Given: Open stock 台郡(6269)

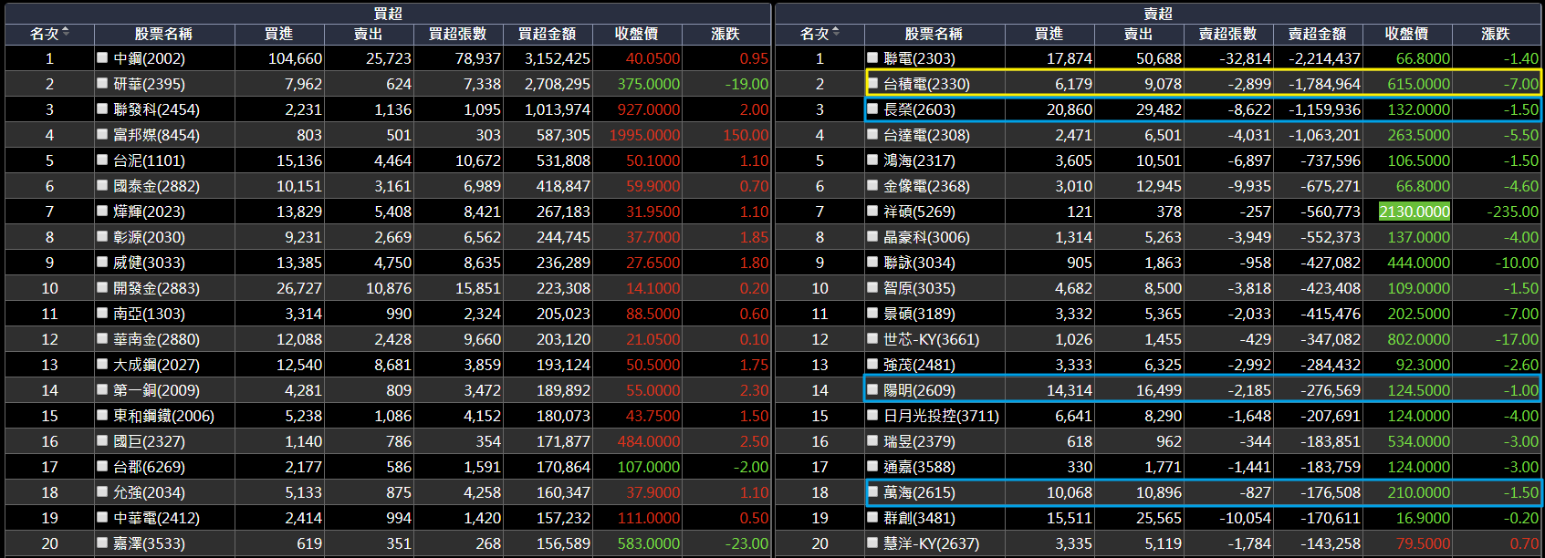Looking at the screenshot, I should (149, 467).
